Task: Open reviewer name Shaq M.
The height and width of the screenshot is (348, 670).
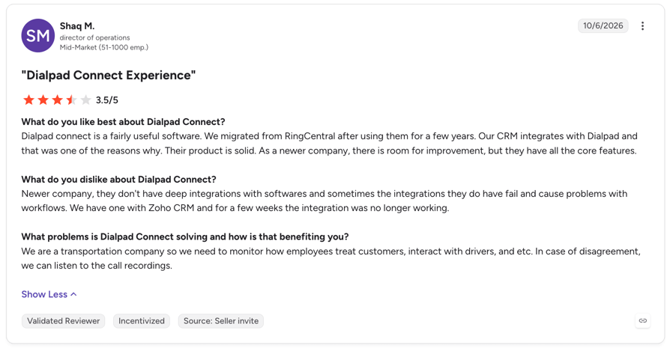Action: click(77, 26)
